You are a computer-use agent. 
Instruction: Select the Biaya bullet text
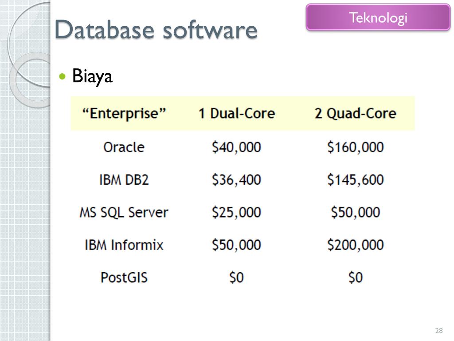92,76
